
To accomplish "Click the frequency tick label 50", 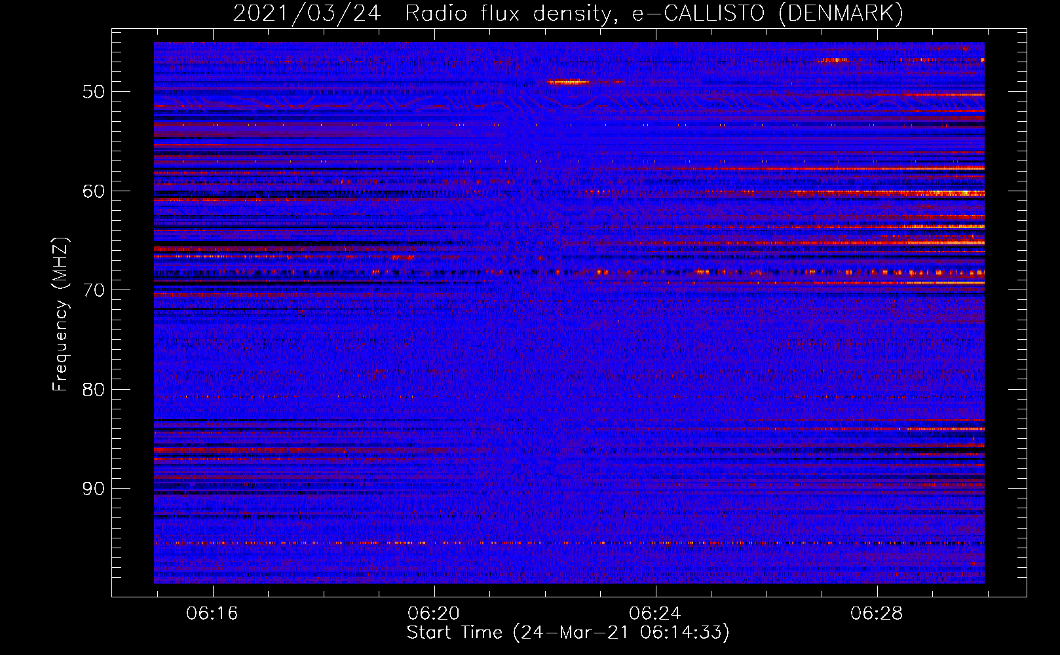I will pyautogui.click(x=93, y=92).
